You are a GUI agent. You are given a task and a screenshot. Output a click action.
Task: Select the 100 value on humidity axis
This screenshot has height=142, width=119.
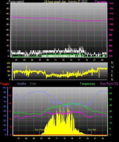pos(4,88)
